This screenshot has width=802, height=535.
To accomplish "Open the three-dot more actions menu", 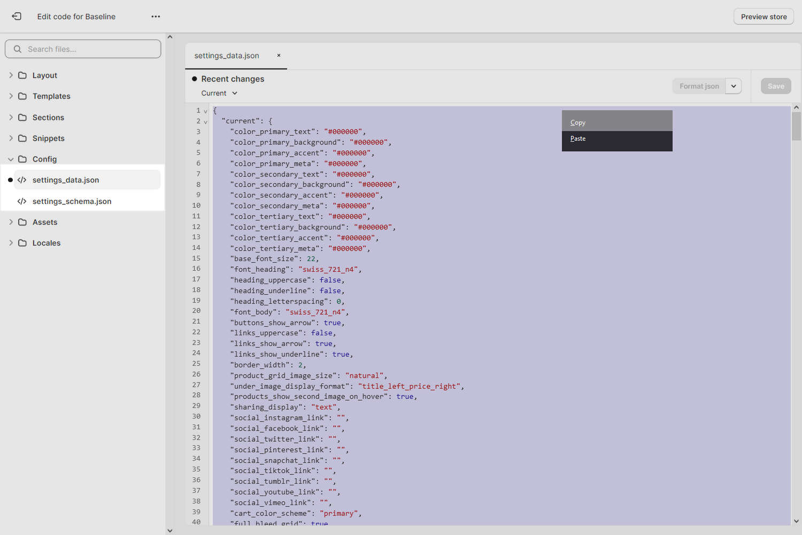I will [156, 17].
